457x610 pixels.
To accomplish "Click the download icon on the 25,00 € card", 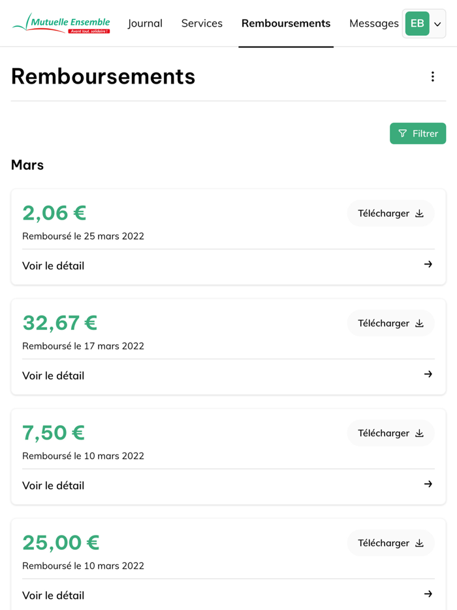I will [418, 542].
